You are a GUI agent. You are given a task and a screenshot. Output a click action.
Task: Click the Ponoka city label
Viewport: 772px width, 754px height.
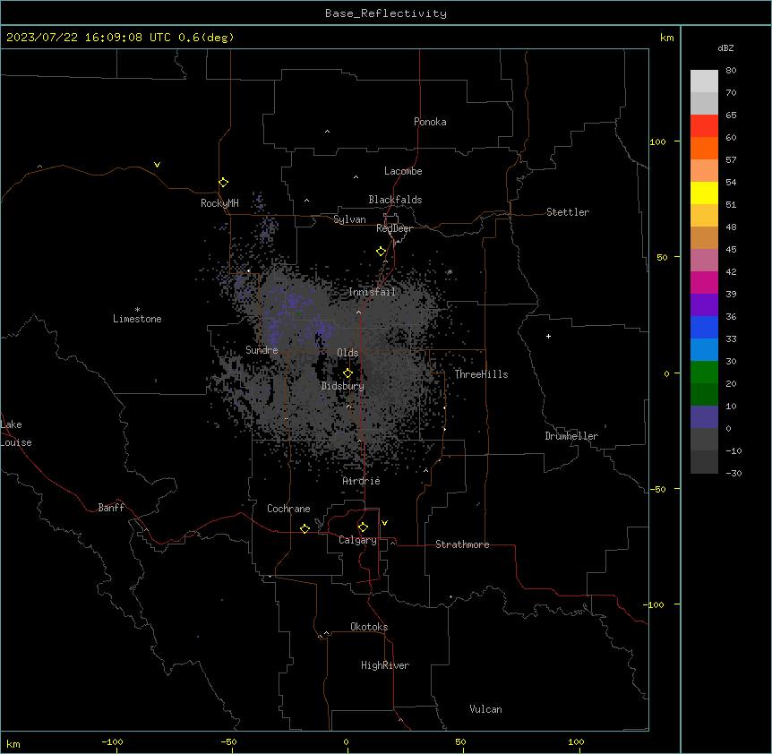(x=430, y=122)
